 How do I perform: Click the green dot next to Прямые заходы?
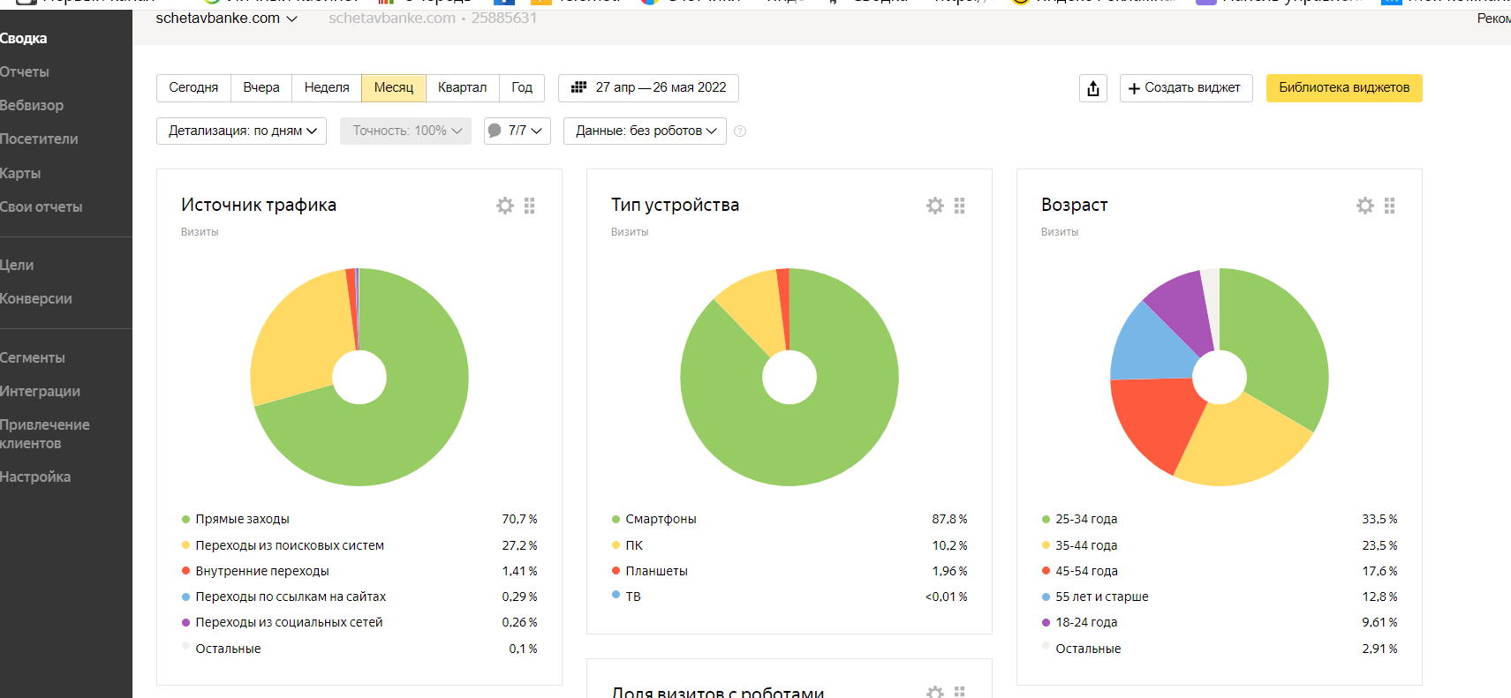pyautogui.click(x=185, y=520)
